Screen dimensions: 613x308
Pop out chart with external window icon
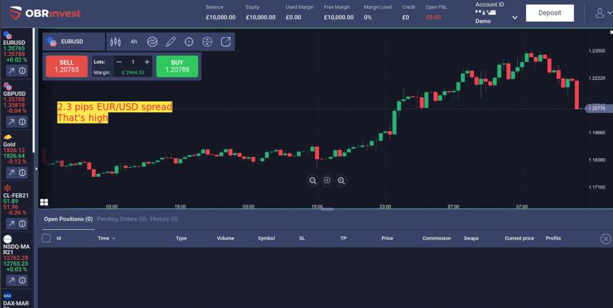[226, 42]
